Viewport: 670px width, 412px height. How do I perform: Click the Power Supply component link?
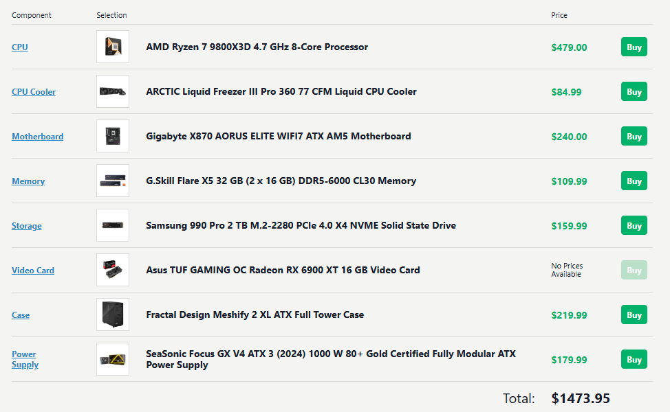point(25,359)
